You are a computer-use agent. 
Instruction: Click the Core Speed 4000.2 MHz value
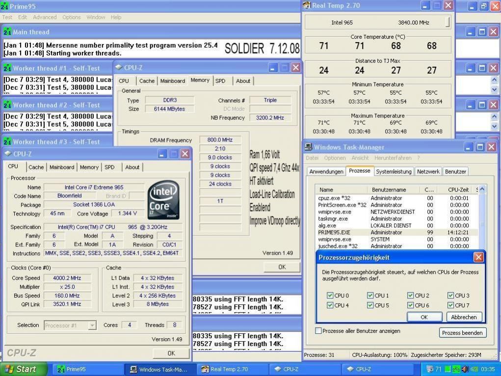coord(67,278)
